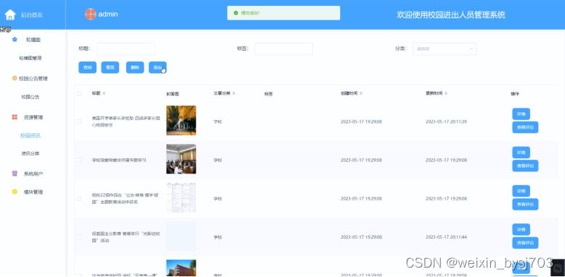This screenshot has width=565, height=277.
Task: Tick the select-all checkbox in table header
Action: (79, 94)
